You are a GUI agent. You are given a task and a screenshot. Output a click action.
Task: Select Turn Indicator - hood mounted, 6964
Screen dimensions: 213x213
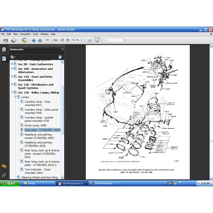pyautogui.click(x=37, y=171)
